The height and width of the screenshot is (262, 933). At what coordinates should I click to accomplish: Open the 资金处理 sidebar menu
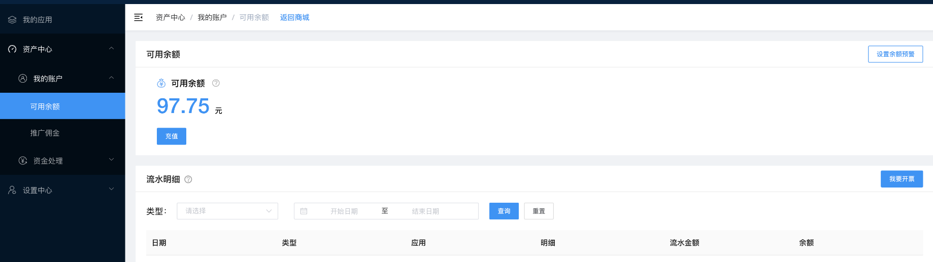pos(62,161)
